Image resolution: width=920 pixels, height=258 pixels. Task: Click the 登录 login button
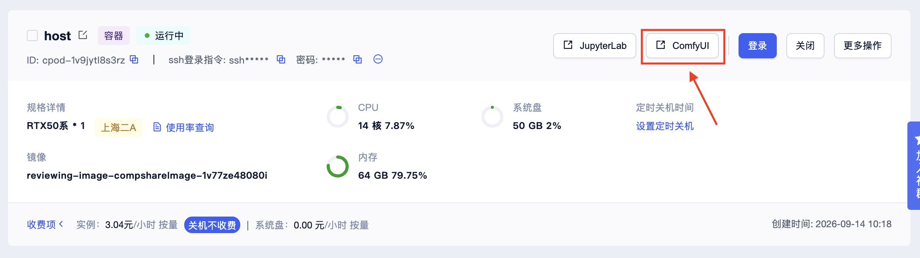pyautogui.click(x=757, y=46)
